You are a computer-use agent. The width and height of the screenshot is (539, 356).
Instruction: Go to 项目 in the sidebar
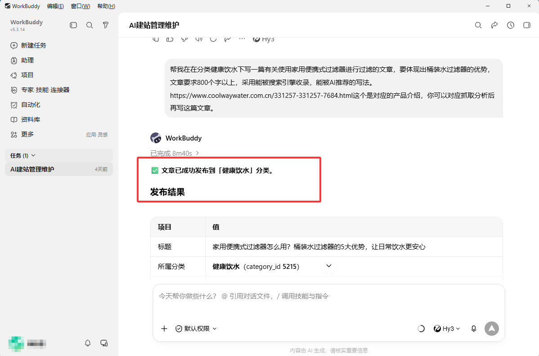[x=22, y=75]
